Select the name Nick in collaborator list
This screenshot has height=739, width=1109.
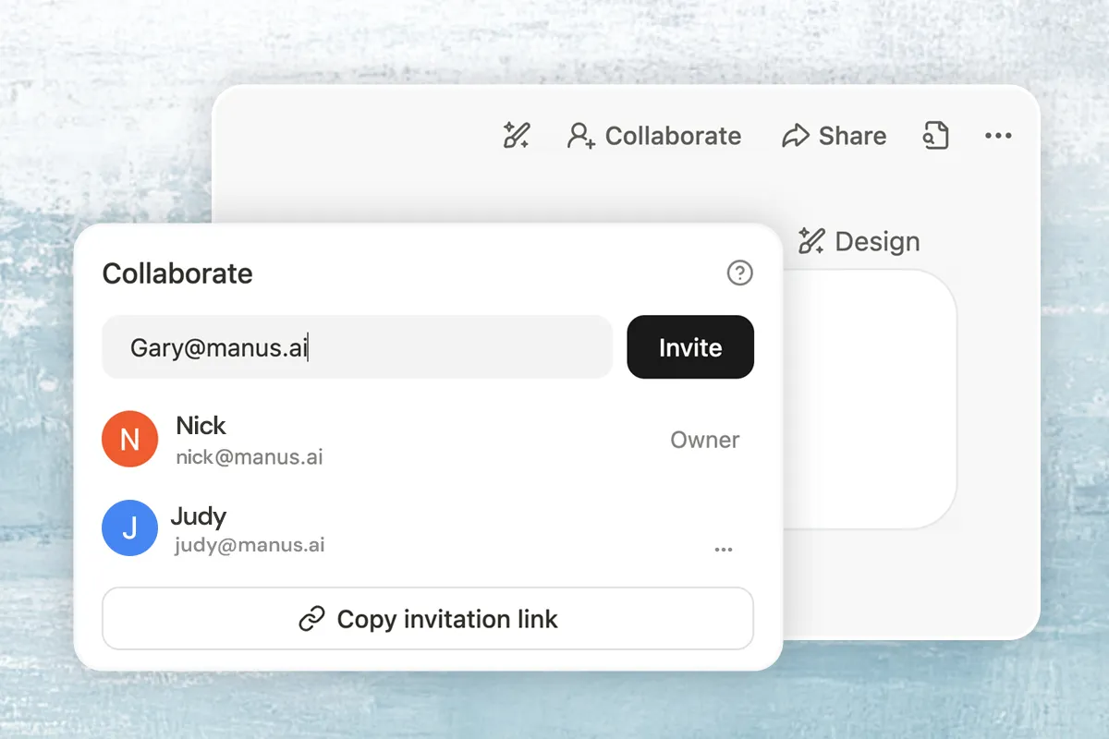pos(201,426)
